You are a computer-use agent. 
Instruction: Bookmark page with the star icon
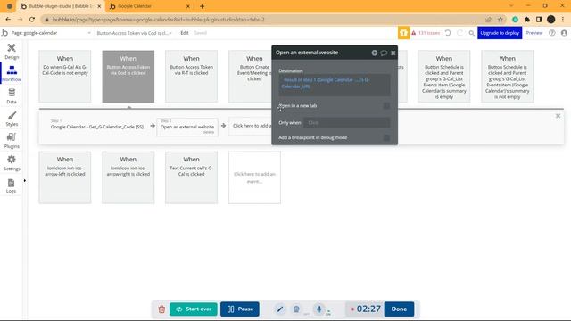tap(501, 20)
